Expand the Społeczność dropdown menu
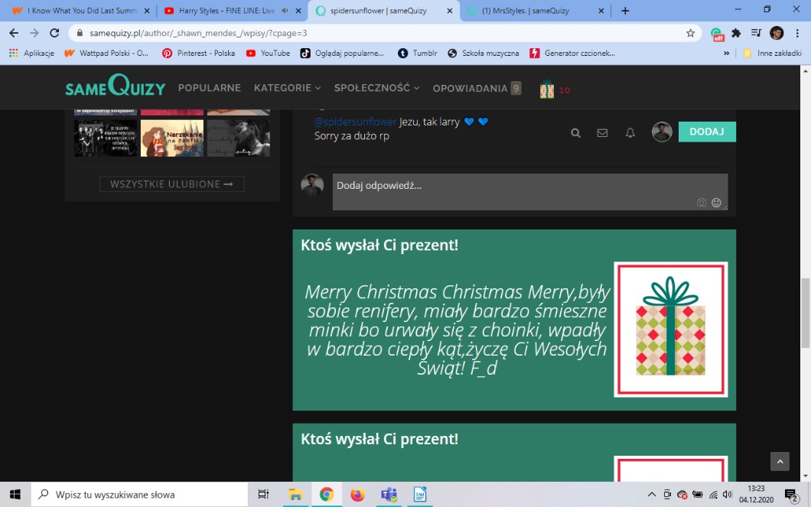 click(x=376, y=88)
